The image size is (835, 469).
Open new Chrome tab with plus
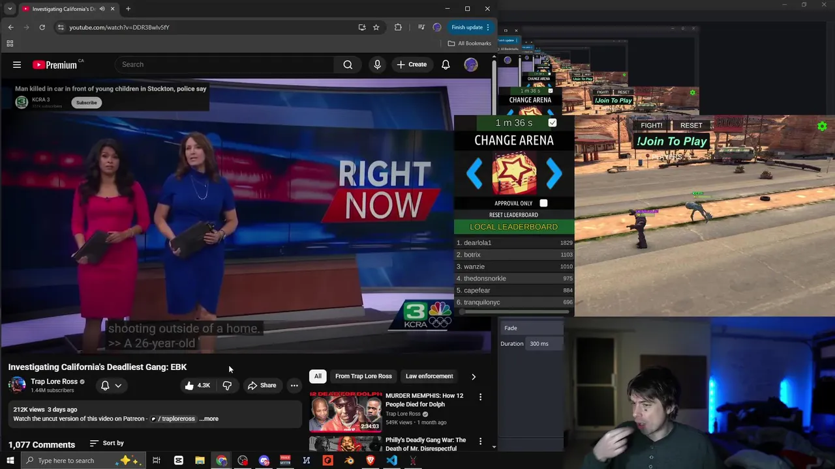click(128, 9)
